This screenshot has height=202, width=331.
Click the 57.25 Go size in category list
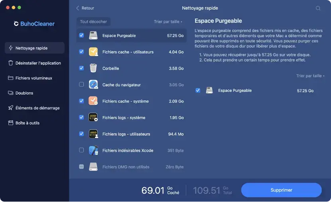pyautogui.click(x=175, y=36)
